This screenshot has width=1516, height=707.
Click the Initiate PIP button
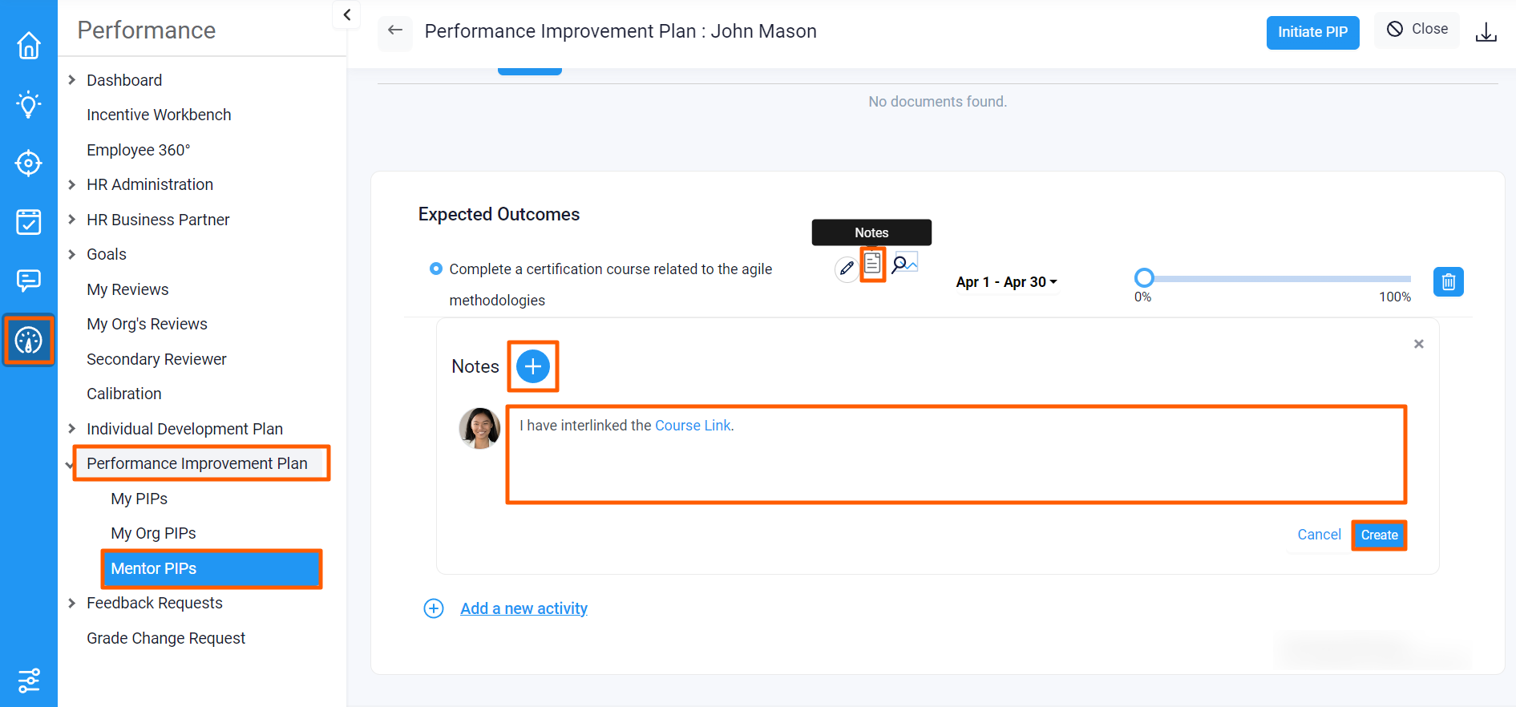tap(1312, 32)
